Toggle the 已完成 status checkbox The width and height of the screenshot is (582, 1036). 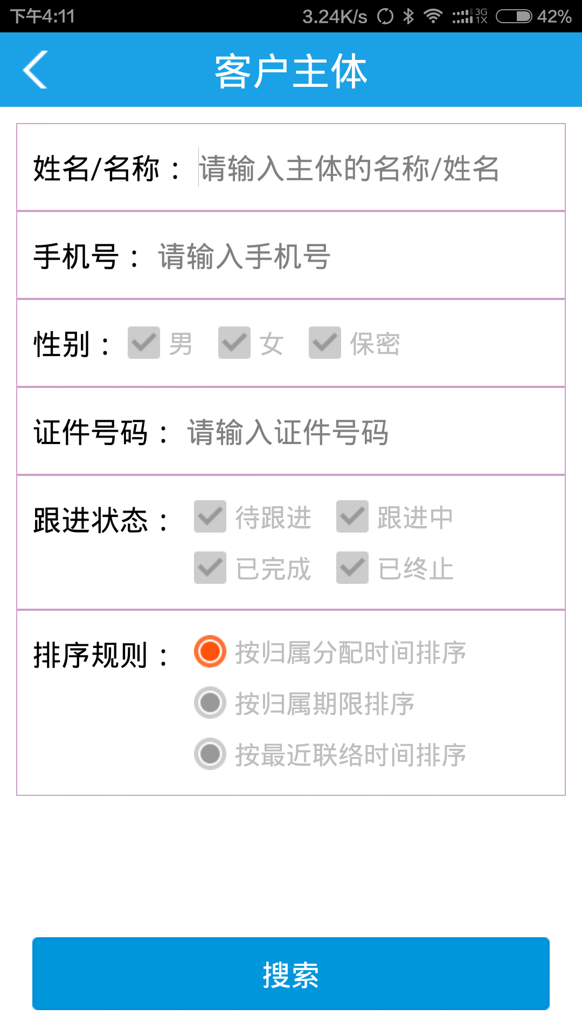point(210,568)
